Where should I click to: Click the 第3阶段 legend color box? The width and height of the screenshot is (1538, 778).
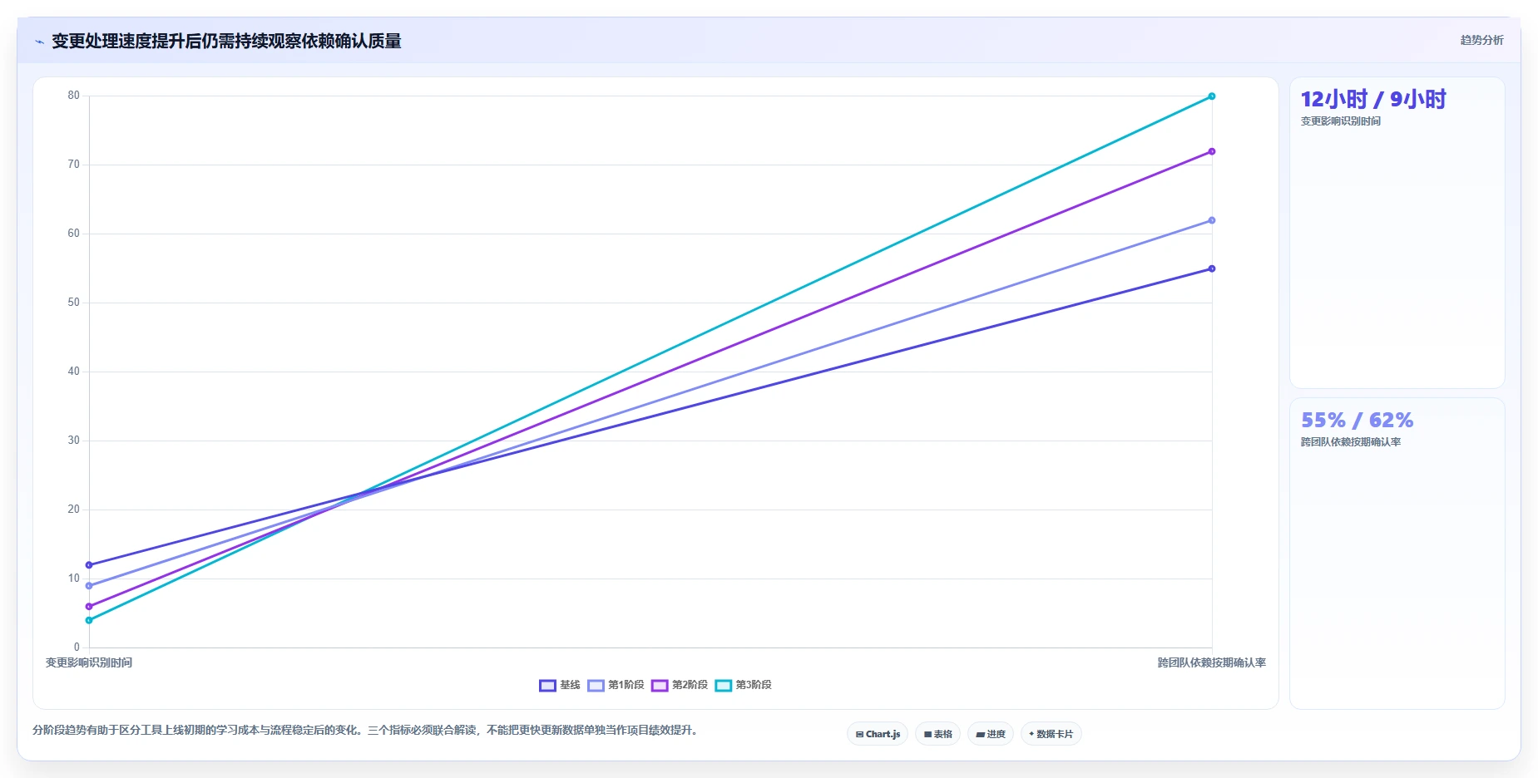click(x=724, y=686)
